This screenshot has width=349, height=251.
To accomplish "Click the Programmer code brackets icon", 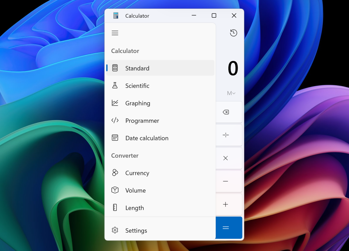I will [115, 120].
